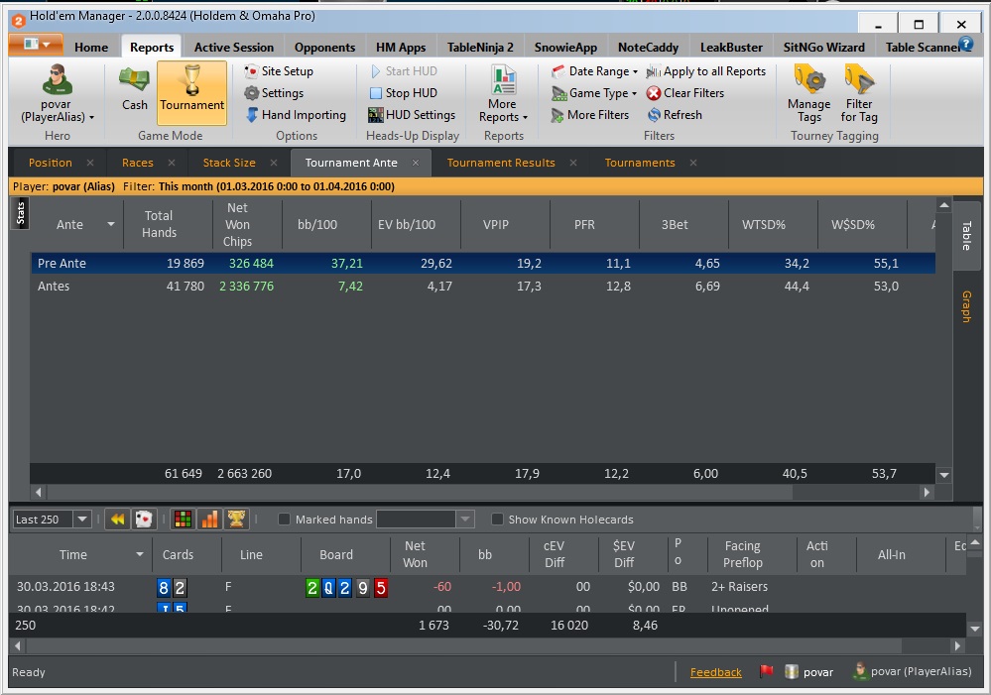Expand Game Type filter
Screen dimensions: 991x695
pos(594,93)
